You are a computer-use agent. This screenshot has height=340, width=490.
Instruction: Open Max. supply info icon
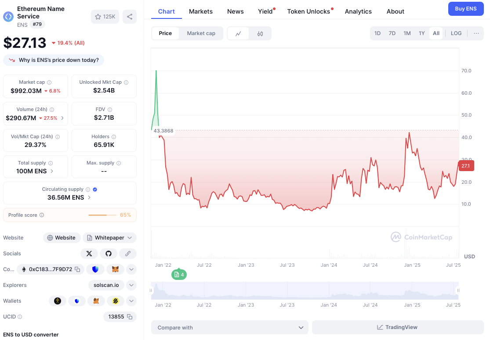(119, 163)
